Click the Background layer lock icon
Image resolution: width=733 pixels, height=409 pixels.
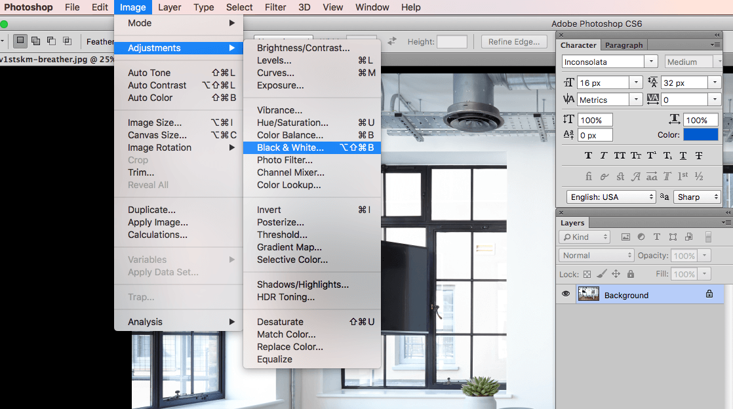[709, 294]
